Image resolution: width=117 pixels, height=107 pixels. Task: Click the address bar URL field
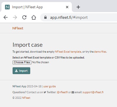coord(79,17)
